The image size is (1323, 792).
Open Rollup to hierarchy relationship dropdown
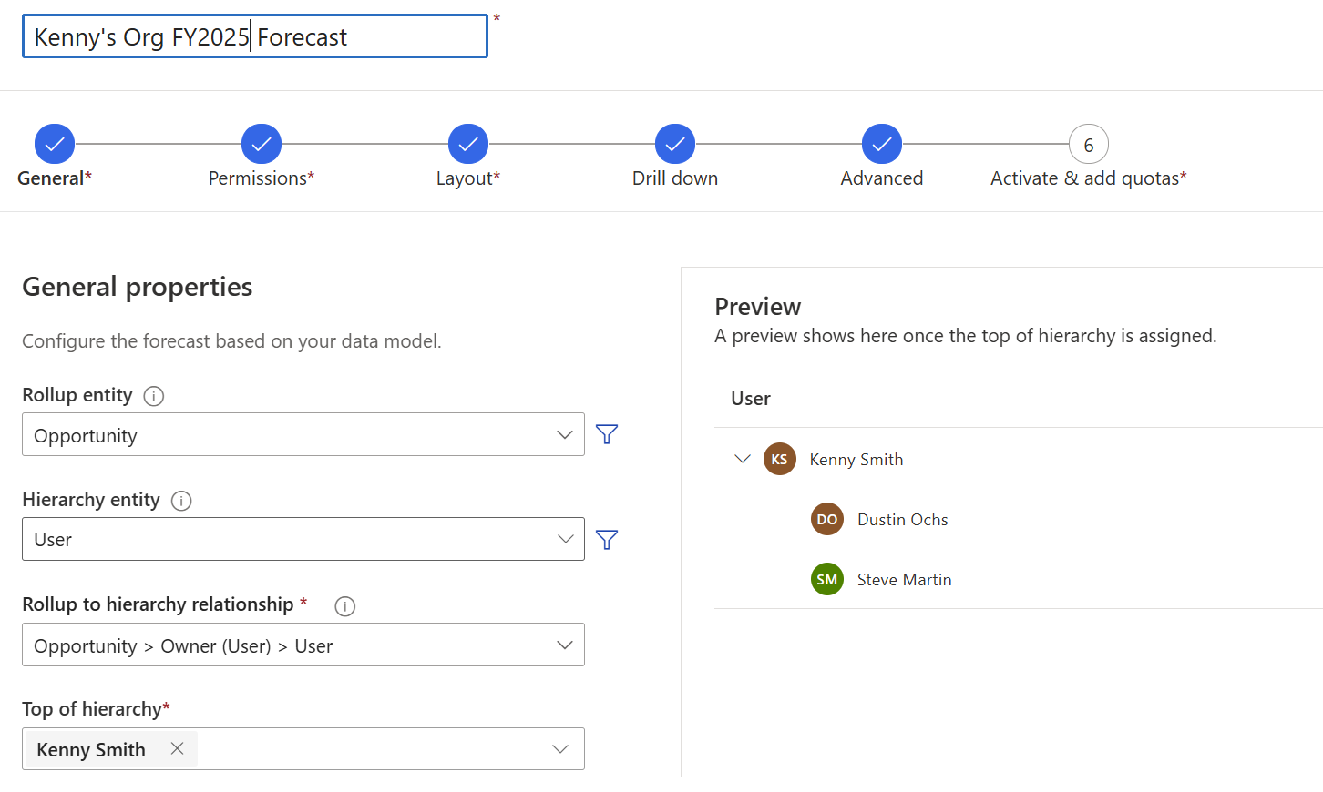(303, 645)
